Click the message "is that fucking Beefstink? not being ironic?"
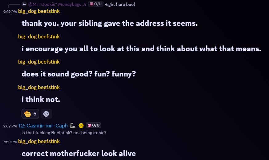Viewport: 269px width, 160px height. pos(64,133)
